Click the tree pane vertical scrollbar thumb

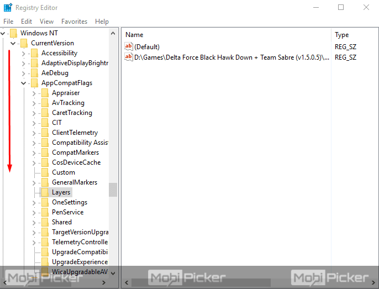113,190
